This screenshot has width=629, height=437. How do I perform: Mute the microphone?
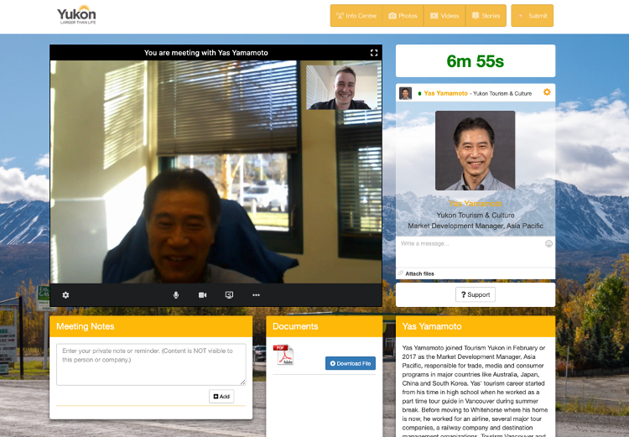click(176, 295)
